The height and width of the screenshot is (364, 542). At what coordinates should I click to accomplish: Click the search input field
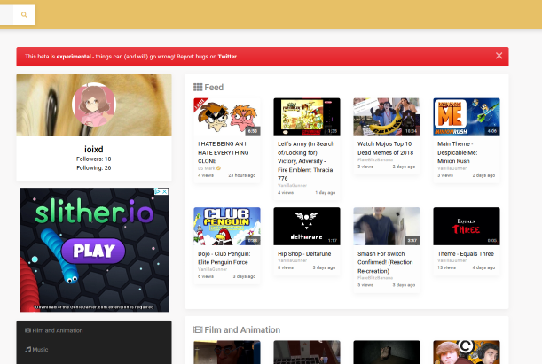6,14
